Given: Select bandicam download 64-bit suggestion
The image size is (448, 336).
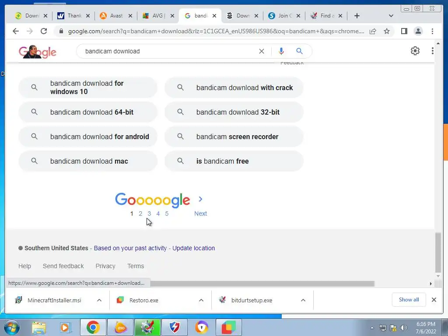Looking at the screenshot, I should (x=87, y=112).
